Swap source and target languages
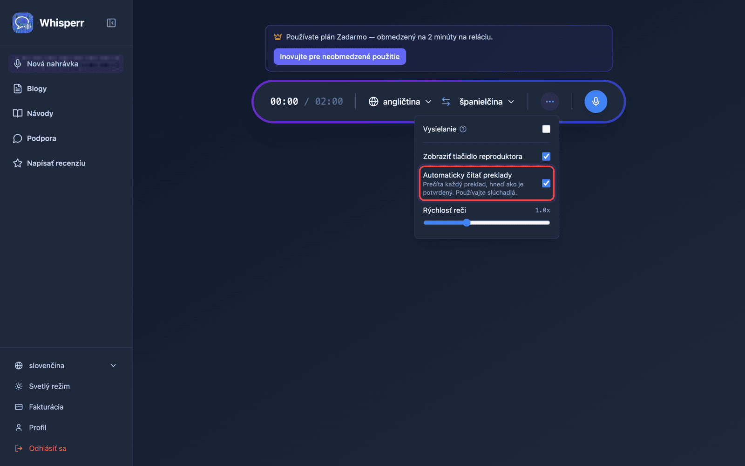The height and width of the screenshot is (466, 745). (x=446, y=102)
